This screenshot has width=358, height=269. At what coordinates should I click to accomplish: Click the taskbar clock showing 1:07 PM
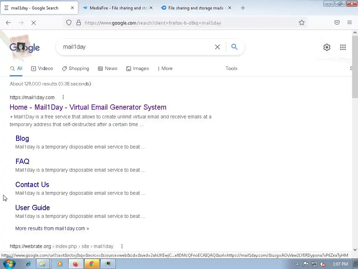pyautogui.click(x=340, y=264)
